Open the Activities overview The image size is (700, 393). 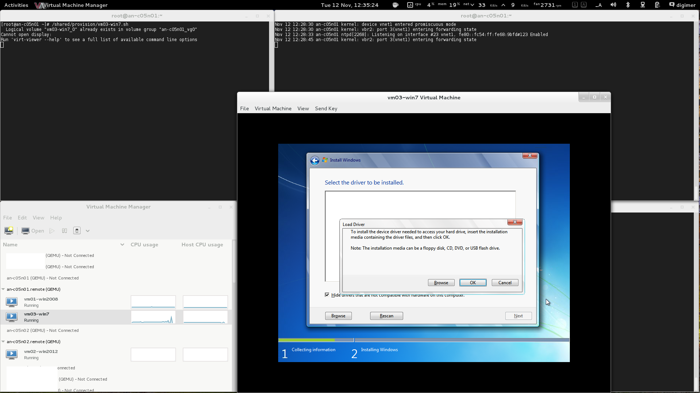16,5
